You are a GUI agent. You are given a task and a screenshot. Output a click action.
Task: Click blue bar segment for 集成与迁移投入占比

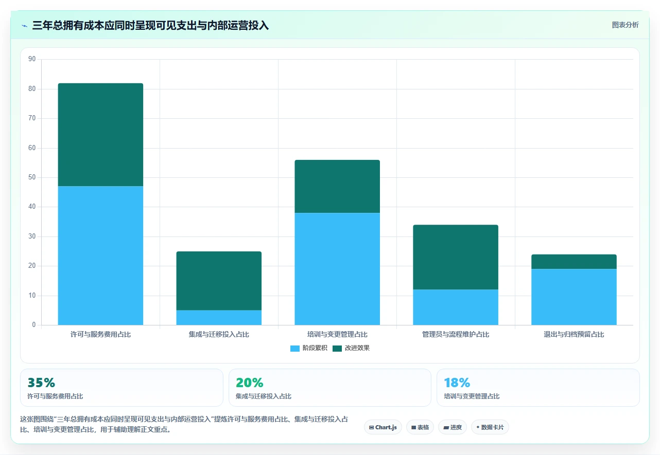219,318
